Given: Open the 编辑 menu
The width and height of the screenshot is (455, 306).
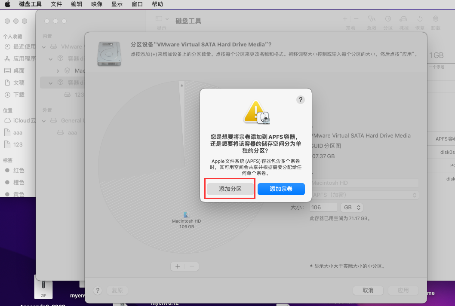Looking at the screenshot, I should pyautogui.click(x=77, y=4).
